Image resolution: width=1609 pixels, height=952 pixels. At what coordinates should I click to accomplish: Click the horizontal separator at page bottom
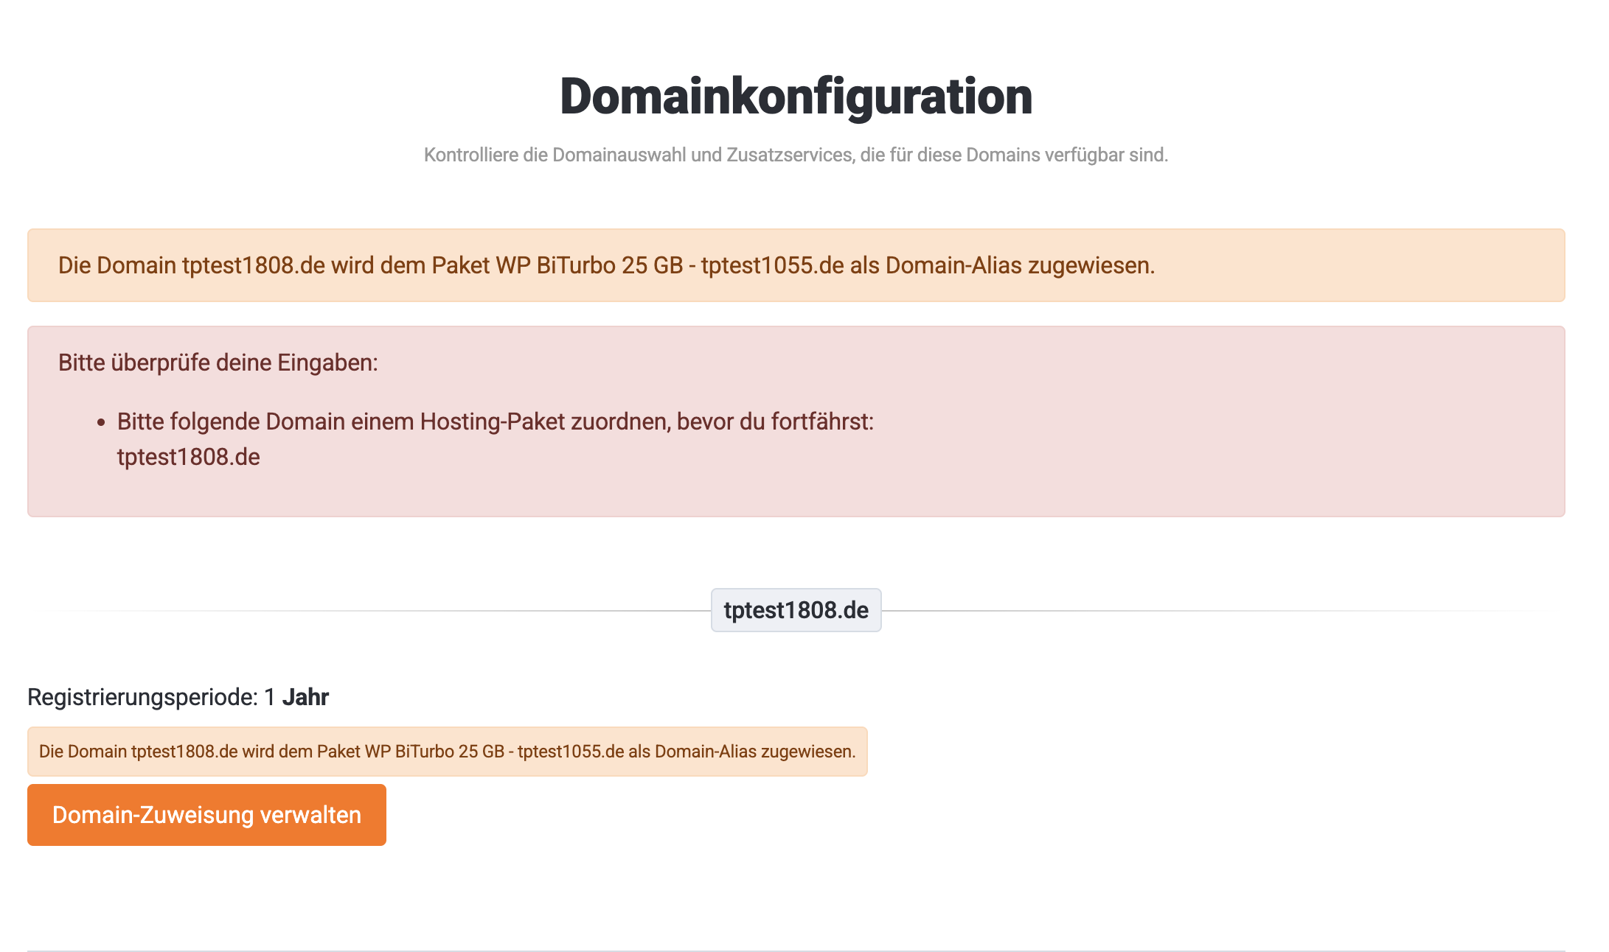796,951
